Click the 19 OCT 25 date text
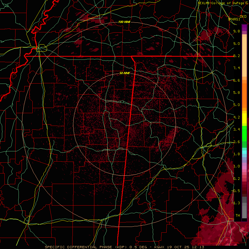The width and height of the screenshot is (249, 249). [x=178, y=247]
